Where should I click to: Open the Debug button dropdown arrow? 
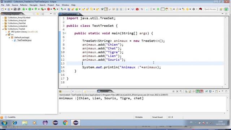tap(26, 9)
